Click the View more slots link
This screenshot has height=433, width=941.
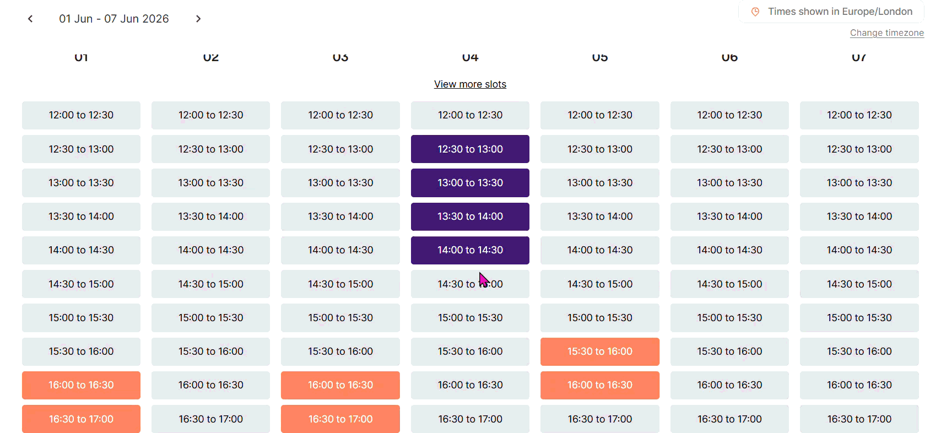pyautogui.click(x=470, y=84)
